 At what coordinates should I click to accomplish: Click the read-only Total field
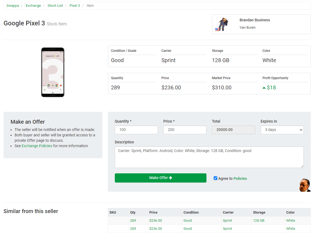pyautogui.click(x=233, y=130)
